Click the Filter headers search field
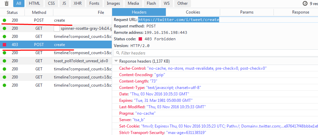This screenshot has height=135, width=318. click(x=216, y=53)
